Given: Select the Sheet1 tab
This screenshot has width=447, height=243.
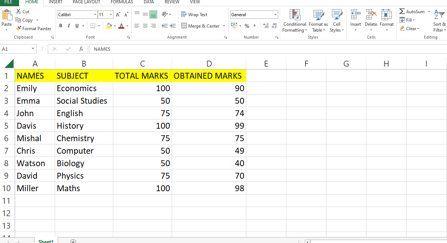Looking at the screenshot, I should 46,241.
